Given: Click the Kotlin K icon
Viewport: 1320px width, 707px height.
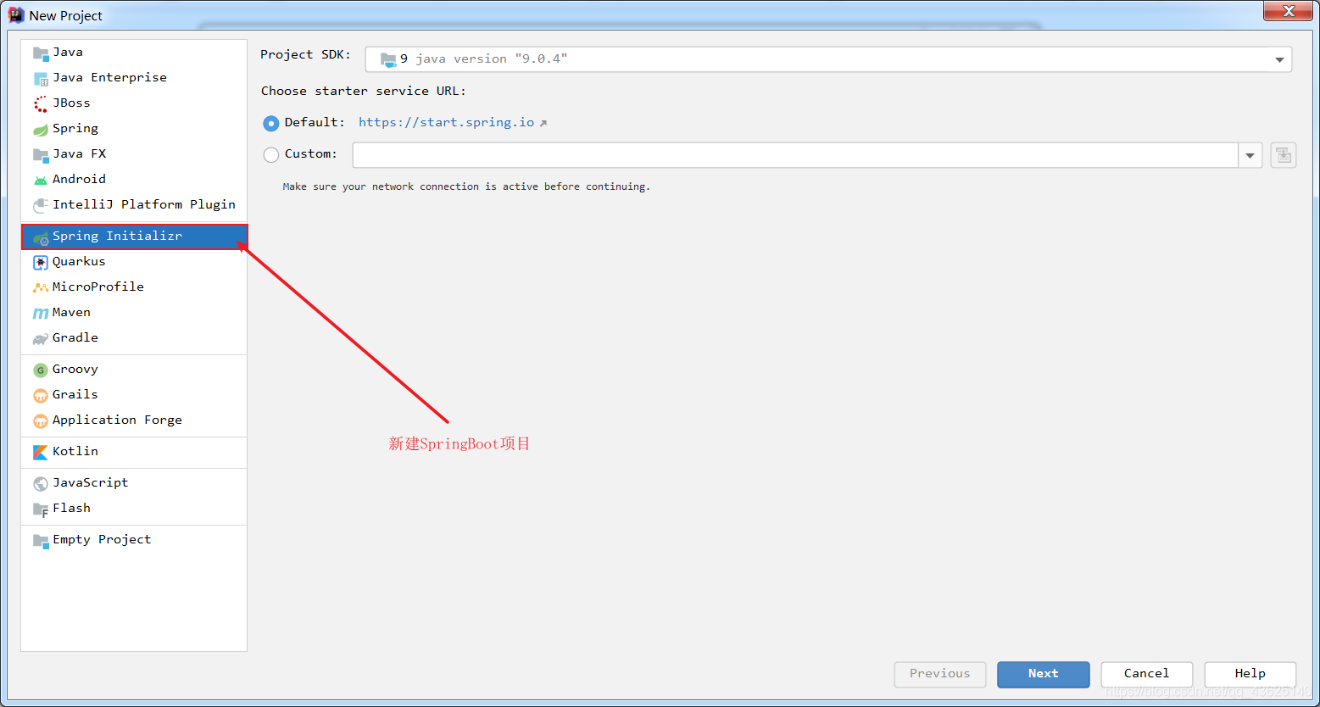Looking at the screenshot, I should (x=41, y=452).
